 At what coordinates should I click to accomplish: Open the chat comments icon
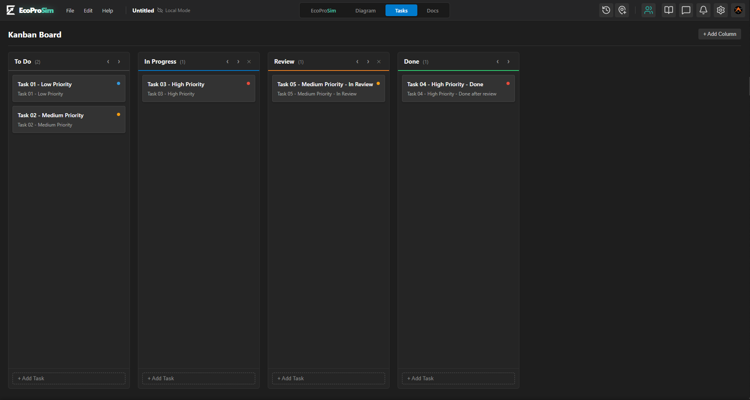coord(686,10)
